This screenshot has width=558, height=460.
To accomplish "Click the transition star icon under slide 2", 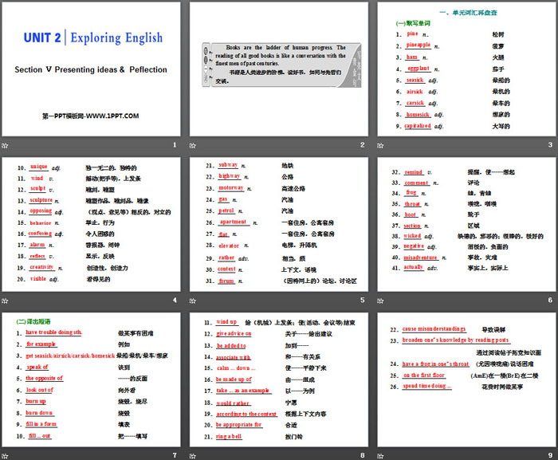I will 194,145.
